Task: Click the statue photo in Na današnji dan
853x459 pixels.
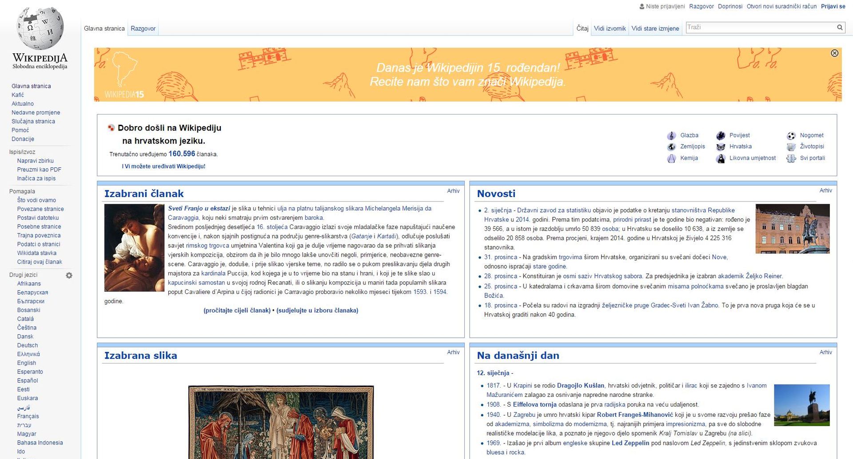Action: point(801,405)
